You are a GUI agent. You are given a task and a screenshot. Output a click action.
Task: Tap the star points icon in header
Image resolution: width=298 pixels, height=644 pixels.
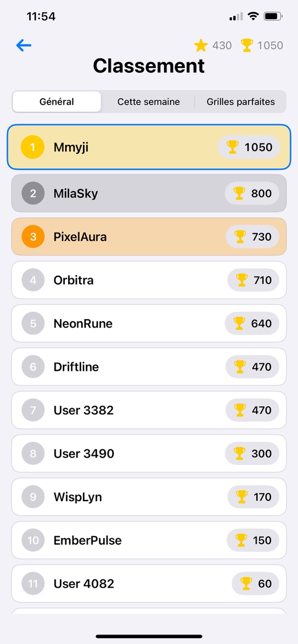201,46
